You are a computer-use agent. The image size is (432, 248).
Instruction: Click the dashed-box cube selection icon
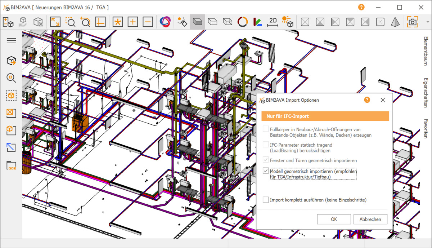coord(12,96)
